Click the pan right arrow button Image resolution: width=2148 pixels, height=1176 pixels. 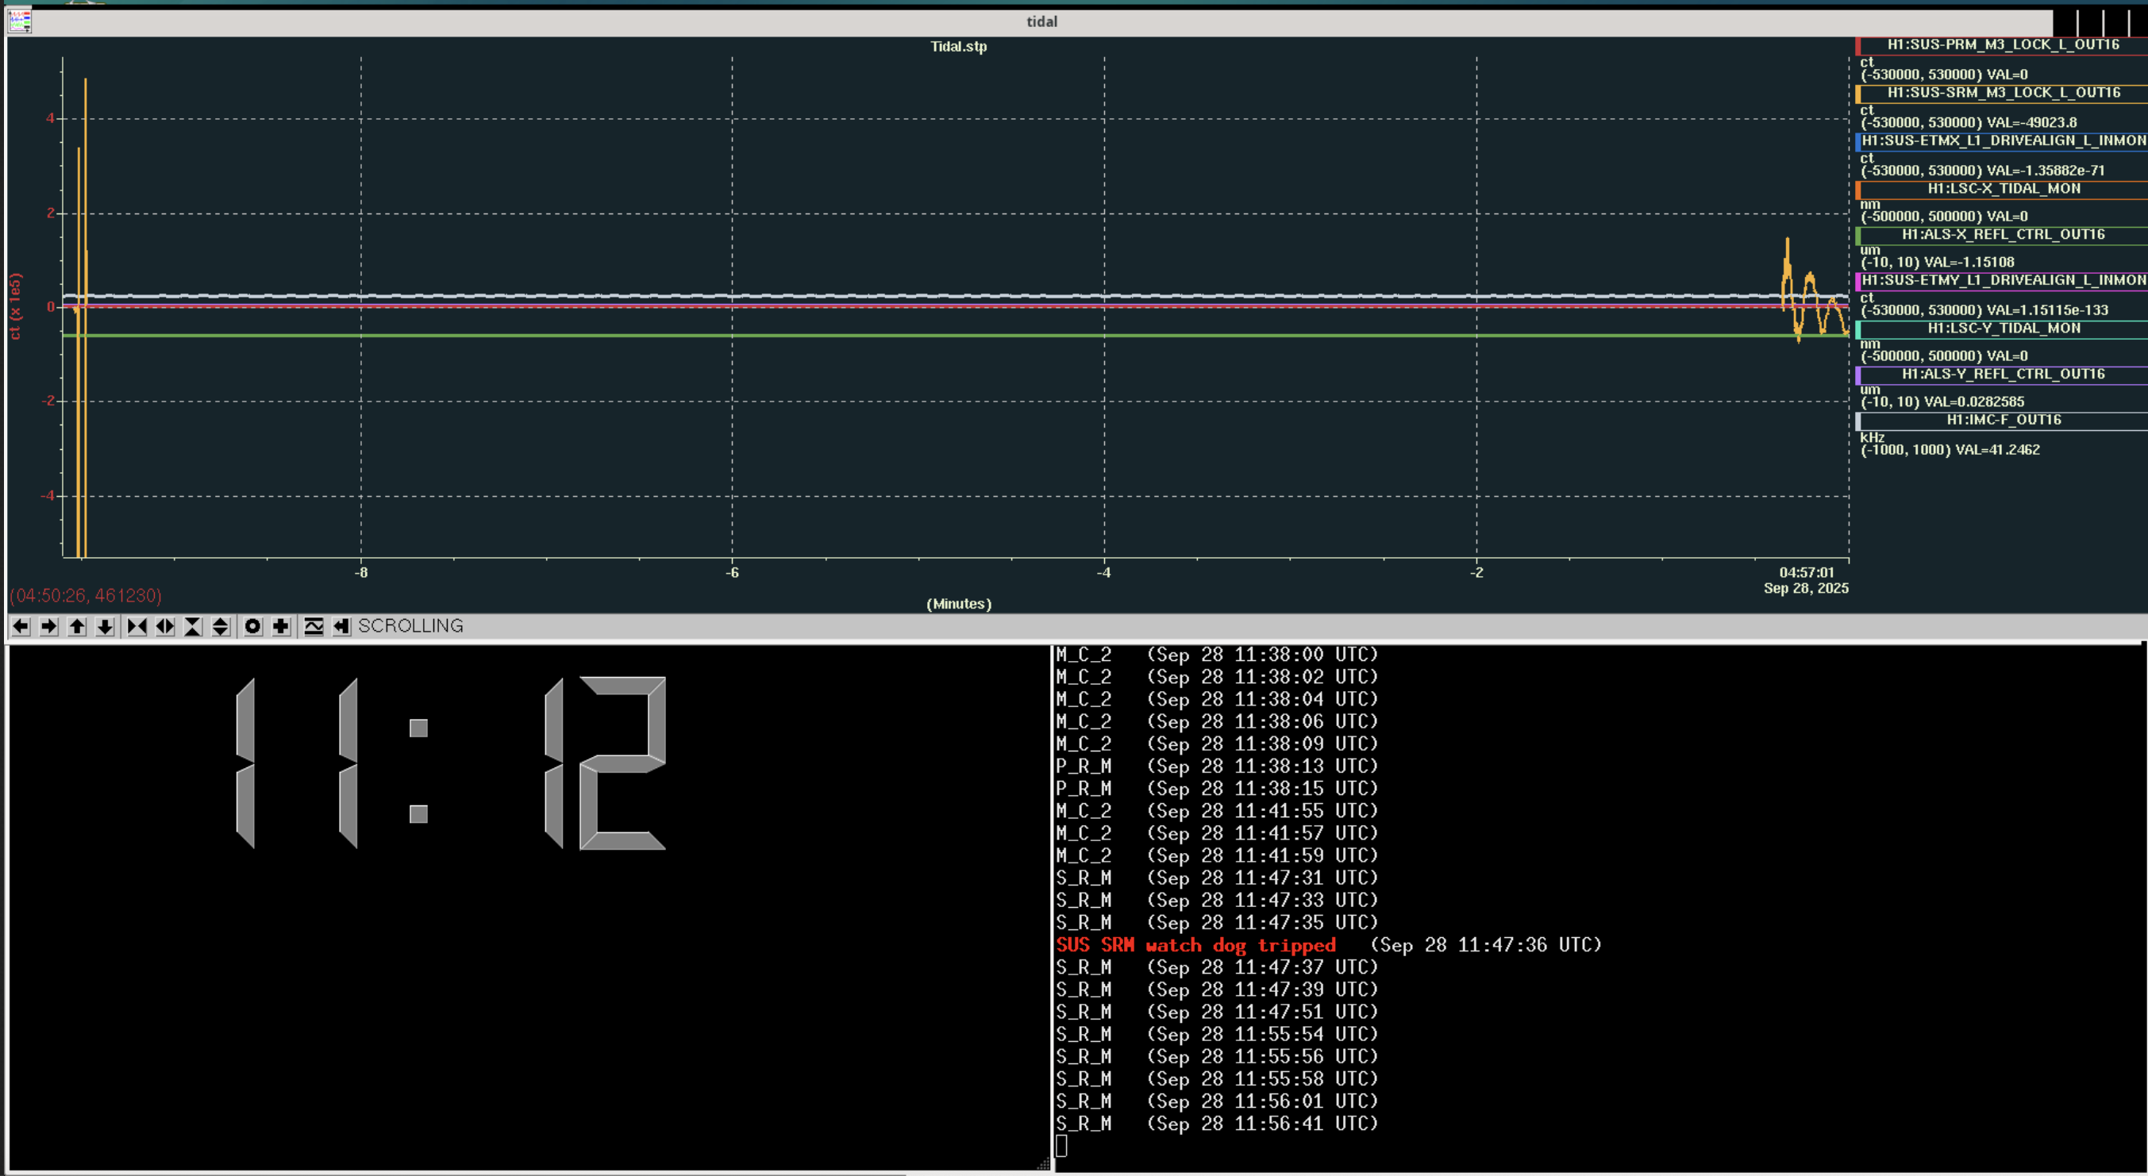point(49,626)
